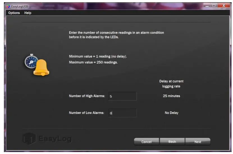Close the EasyLogUSB window
Image resolution: width=233 pixels, height=154 pixels.
coord(224,6)
